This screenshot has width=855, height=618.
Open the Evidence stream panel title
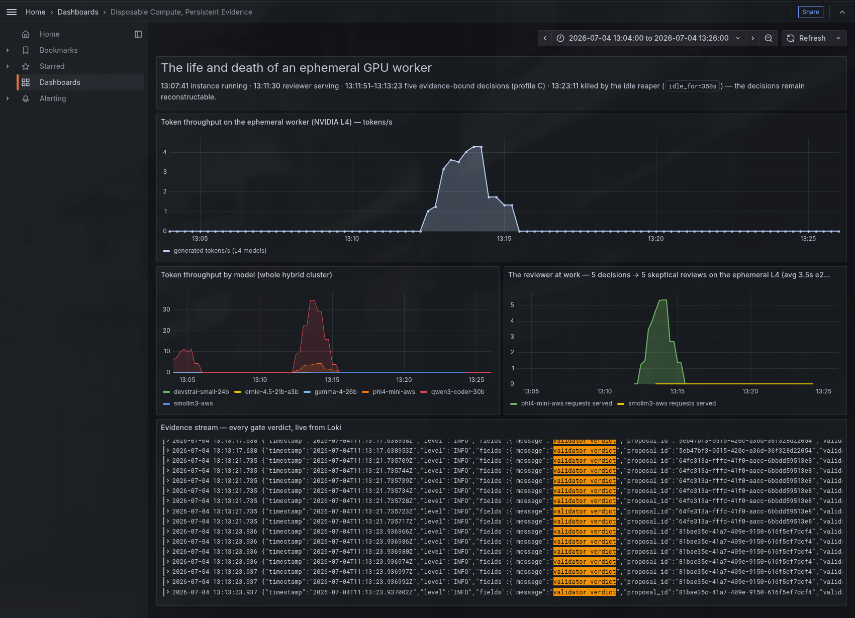[x=251, y=428]
